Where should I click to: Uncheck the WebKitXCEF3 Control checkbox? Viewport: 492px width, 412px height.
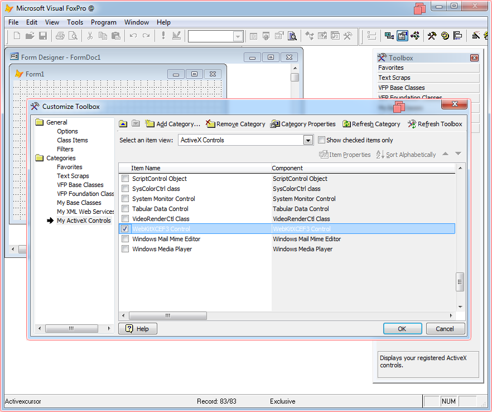pos(125,229)
